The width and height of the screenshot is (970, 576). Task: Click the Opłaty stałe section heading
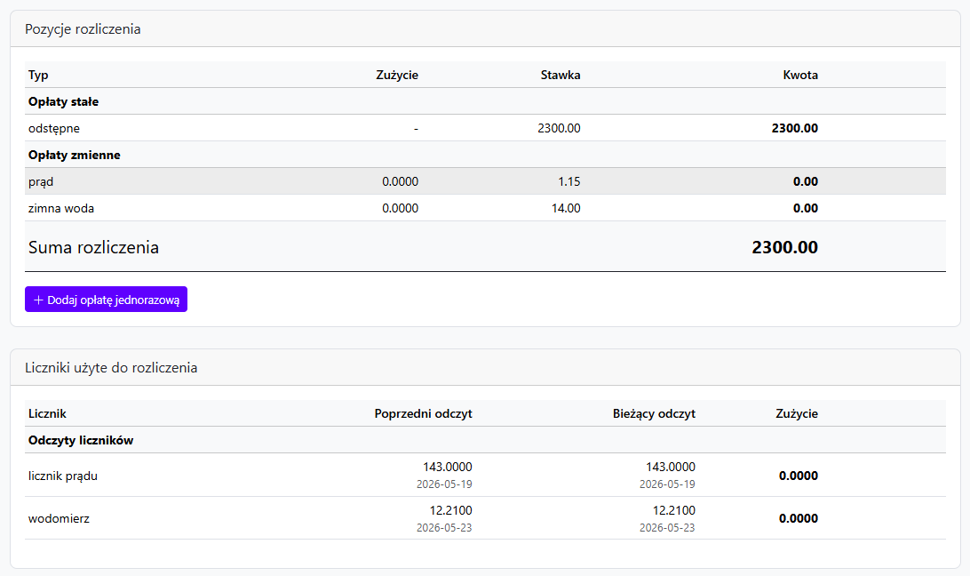coord(64,101)
